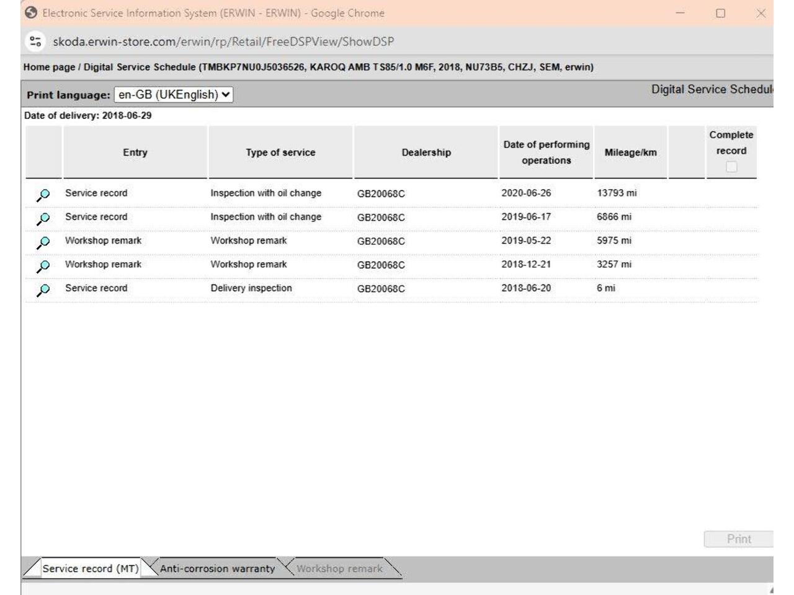The height and width of the screenshot is (595, 794).
Task: Switch to Service record (MT) tab
Action: tap(91, 568)
